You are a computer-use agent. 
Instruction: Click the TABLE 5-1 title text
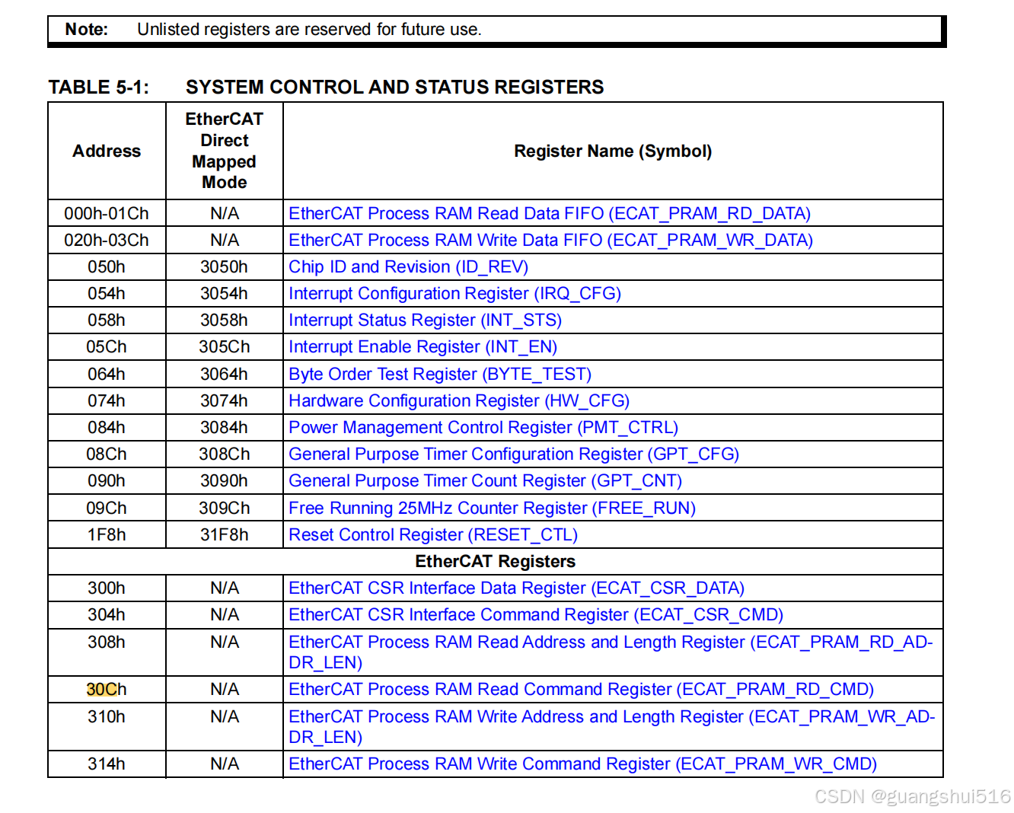click(x=326, y=87)
